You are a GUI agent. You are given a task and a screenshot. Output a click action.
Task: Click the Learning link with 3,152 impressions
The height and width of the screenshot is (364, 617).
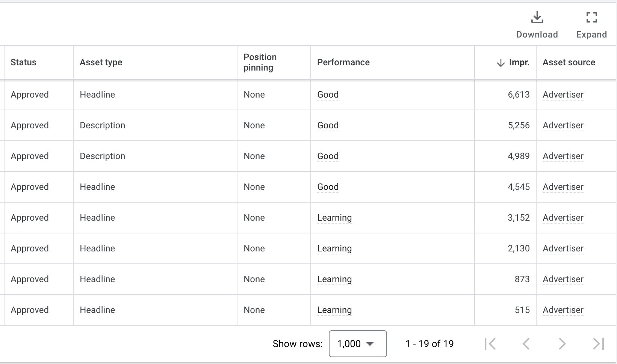[x=334, y=218]
